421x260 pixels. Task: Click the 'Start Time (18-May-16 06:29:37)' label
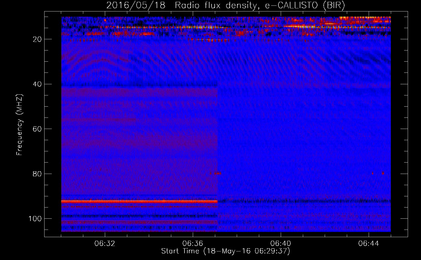point(226,251)
